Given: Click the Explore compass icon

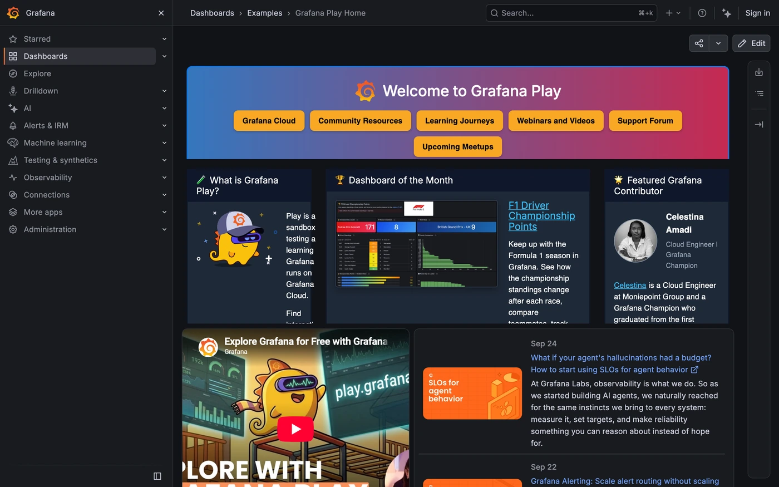Looking at the screenshot, I should click(x=13, y=73).
